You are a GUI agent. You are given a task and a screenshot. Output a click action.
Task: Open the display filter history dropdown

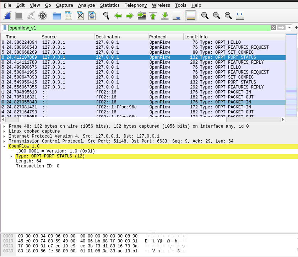pos(290,28)
